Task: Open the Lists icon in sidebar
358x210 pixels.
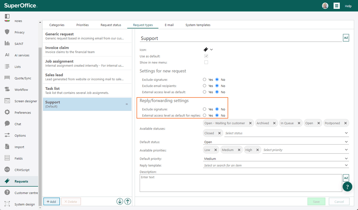Action: pyautogui.click(x=7, y=66)
